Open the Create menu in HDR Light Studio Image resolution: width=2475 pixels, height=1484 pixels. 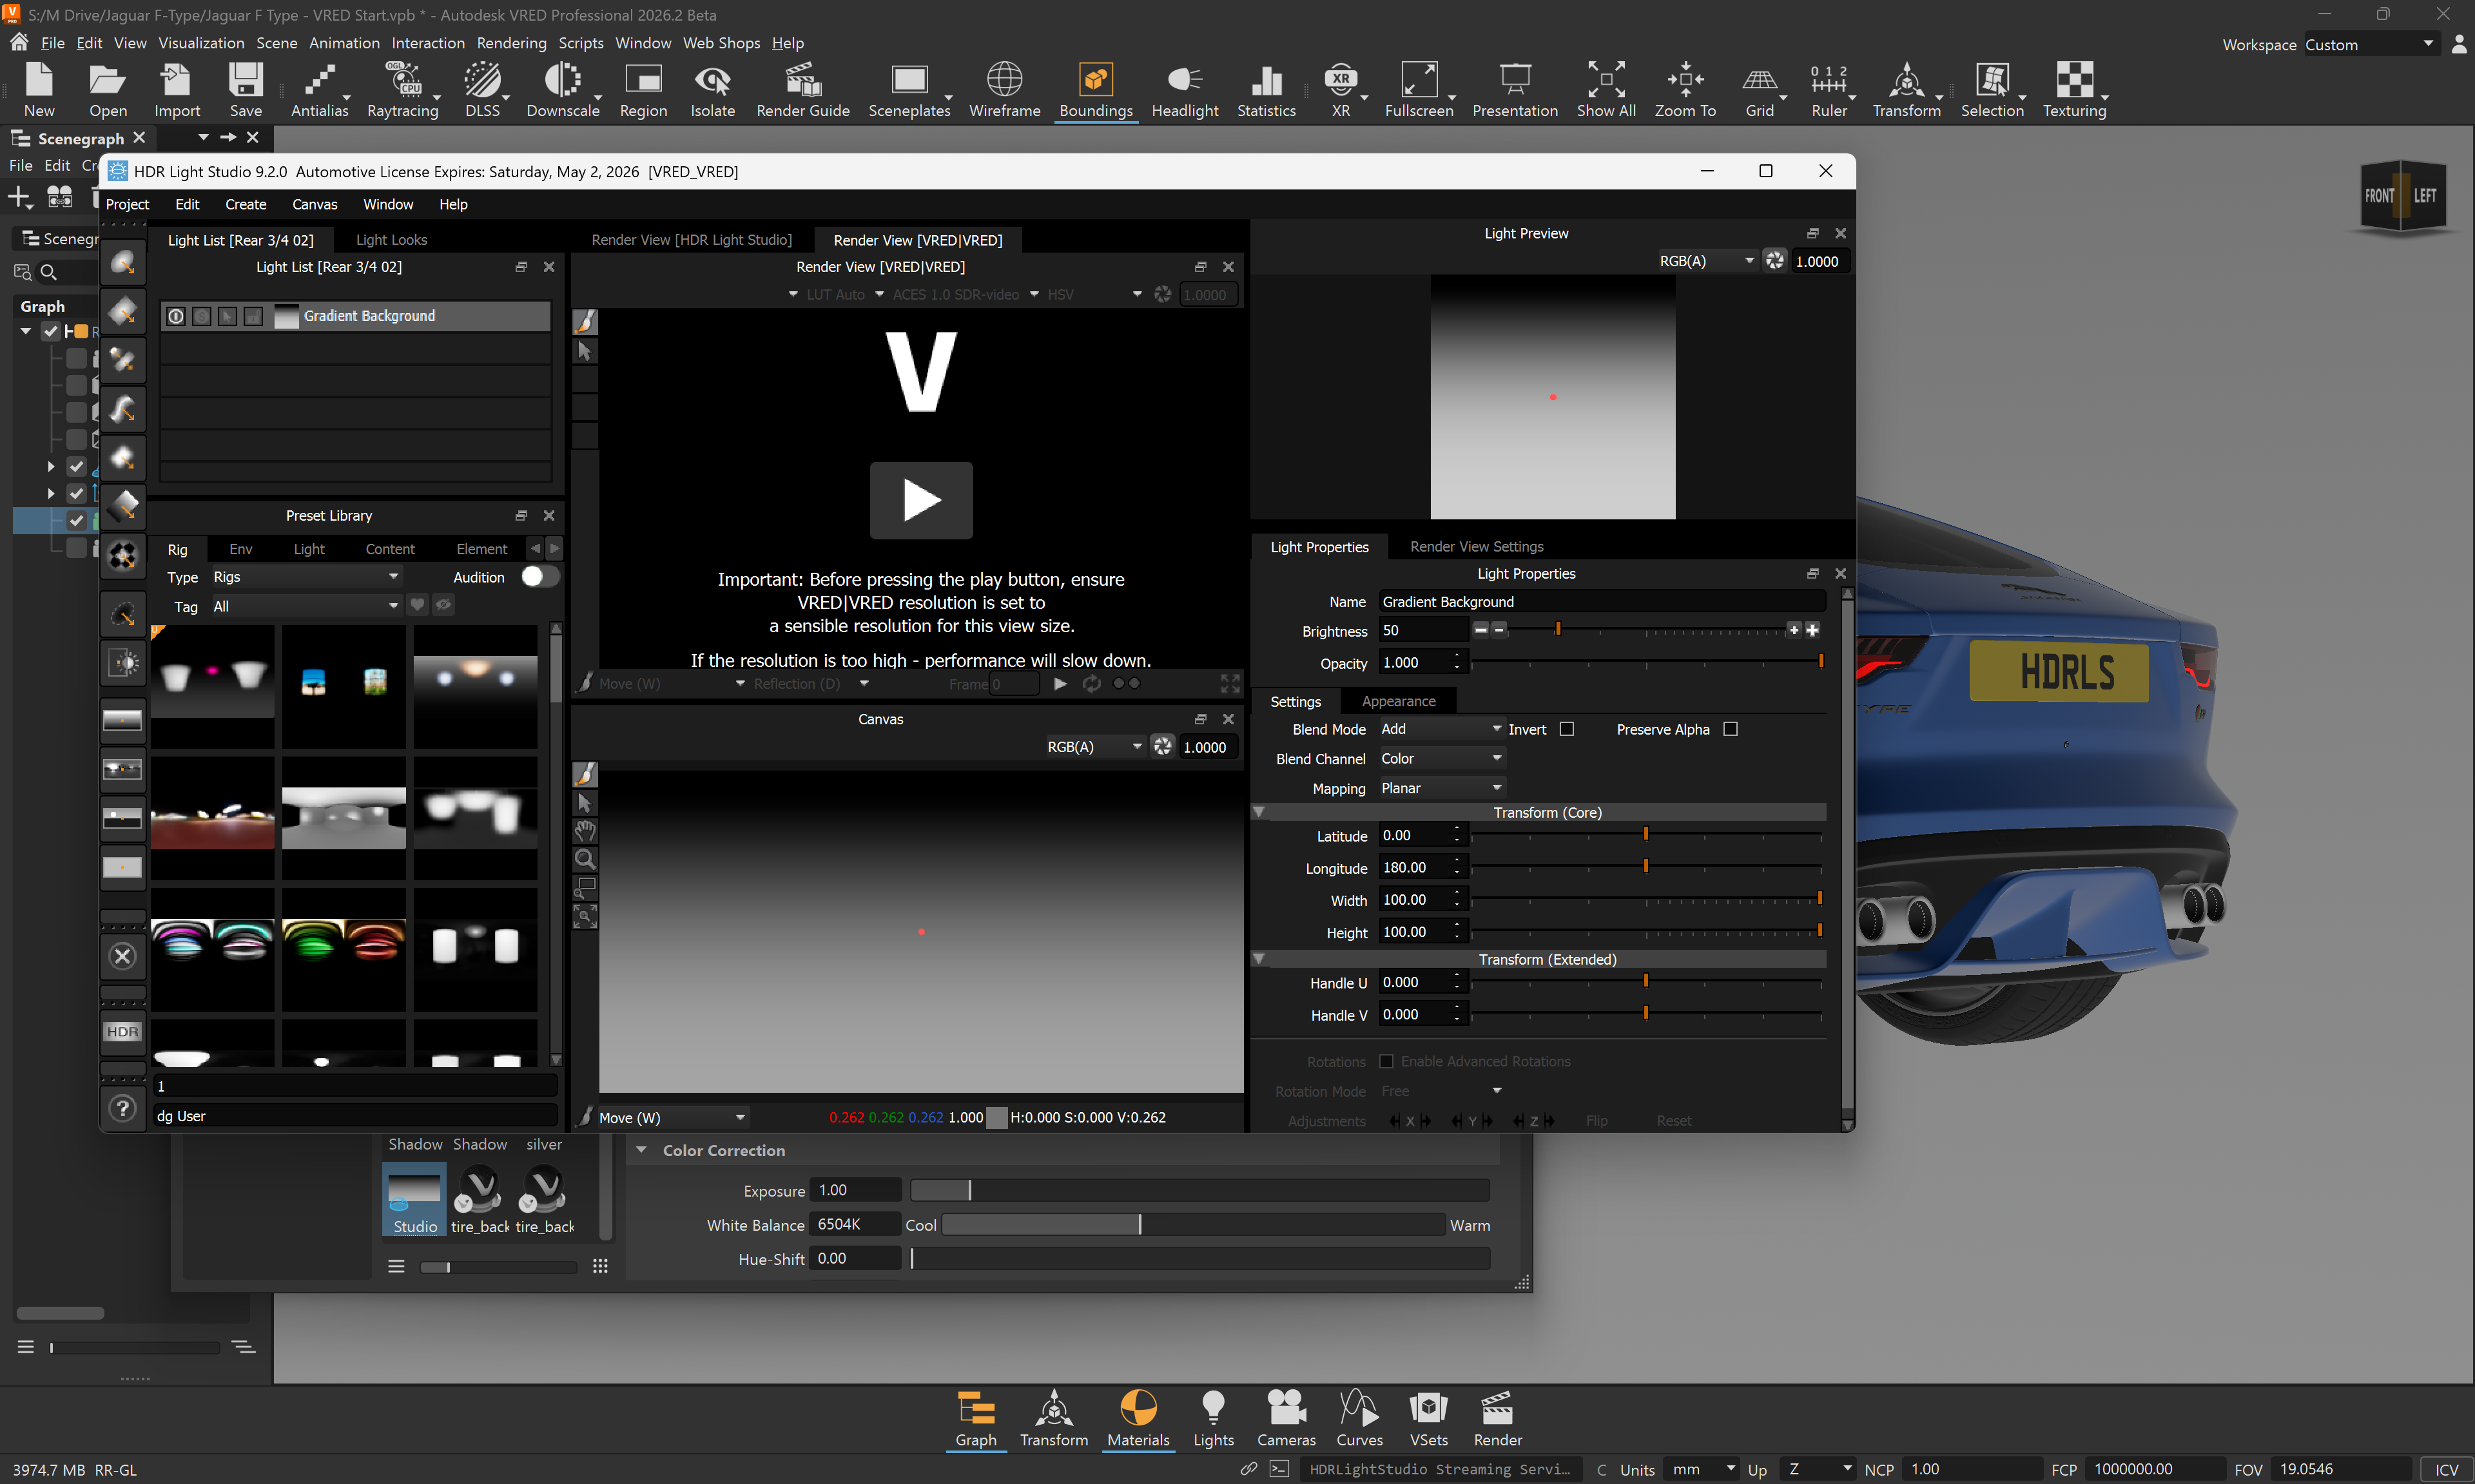click(x=245, y=204)
